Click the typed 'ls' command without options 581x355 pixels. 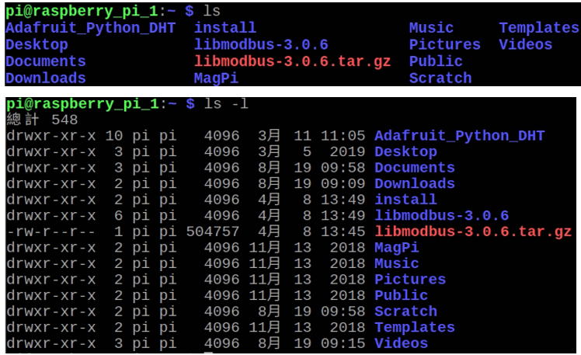click(211, 11)
